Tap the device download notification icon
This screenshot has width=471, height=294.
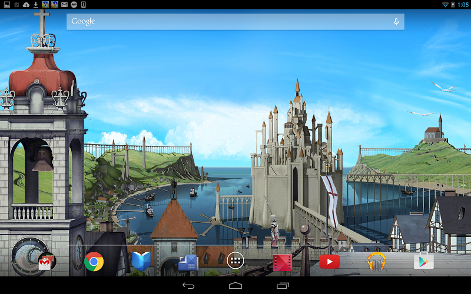pos(84,5)
